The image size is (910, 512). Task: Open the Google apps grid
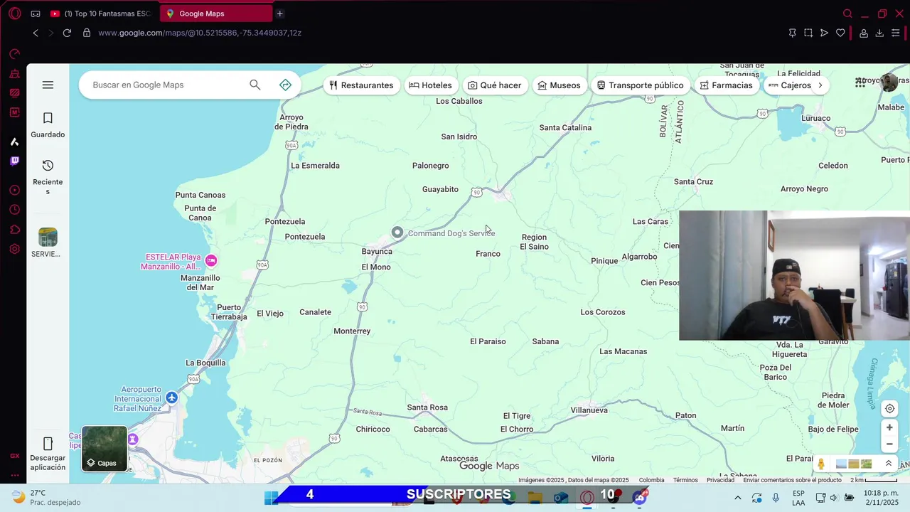tap(860, 82)
